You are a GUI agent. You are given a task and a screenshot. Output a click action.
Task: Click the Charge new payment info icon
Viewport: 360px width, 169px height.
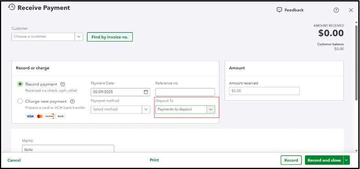coord(72,101)
